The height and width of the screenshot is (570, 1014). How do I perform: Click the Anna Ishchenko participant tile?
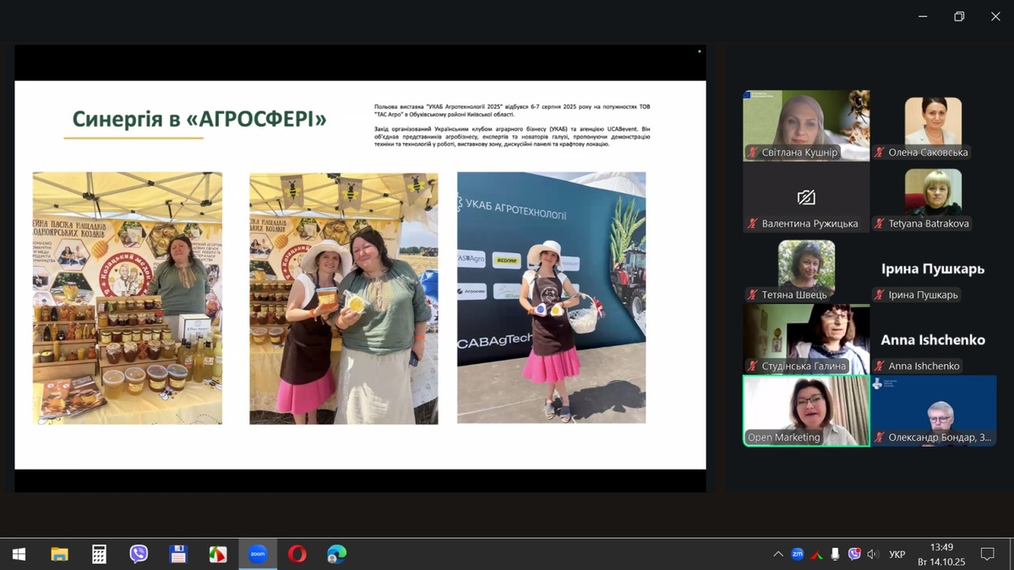pos(933,339)
